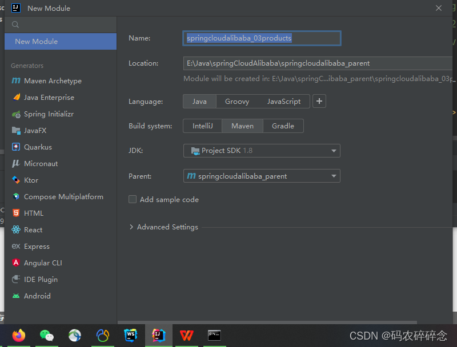The height and width of the screenshot is (347, 457).
Task: Open the command prompt taskbar icon
Action: (214, 336)
